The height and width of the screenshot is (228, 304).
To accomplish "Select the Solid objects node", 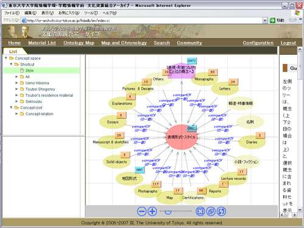I will tap(117, 162).
